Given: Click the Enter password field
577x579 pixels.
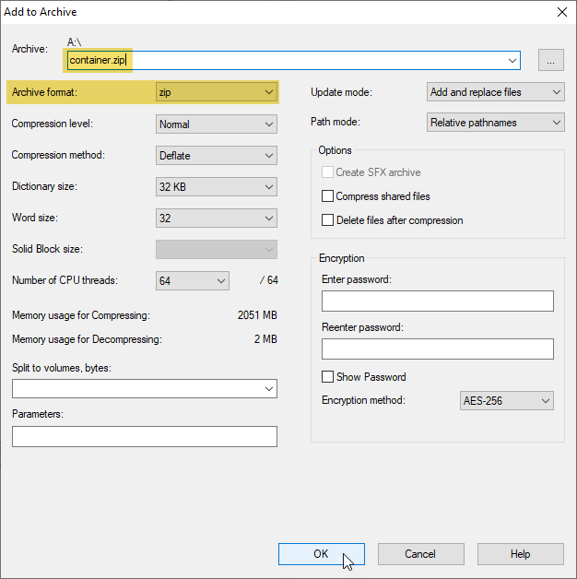Looking at the screenshot, I should [x=437, y=301].
